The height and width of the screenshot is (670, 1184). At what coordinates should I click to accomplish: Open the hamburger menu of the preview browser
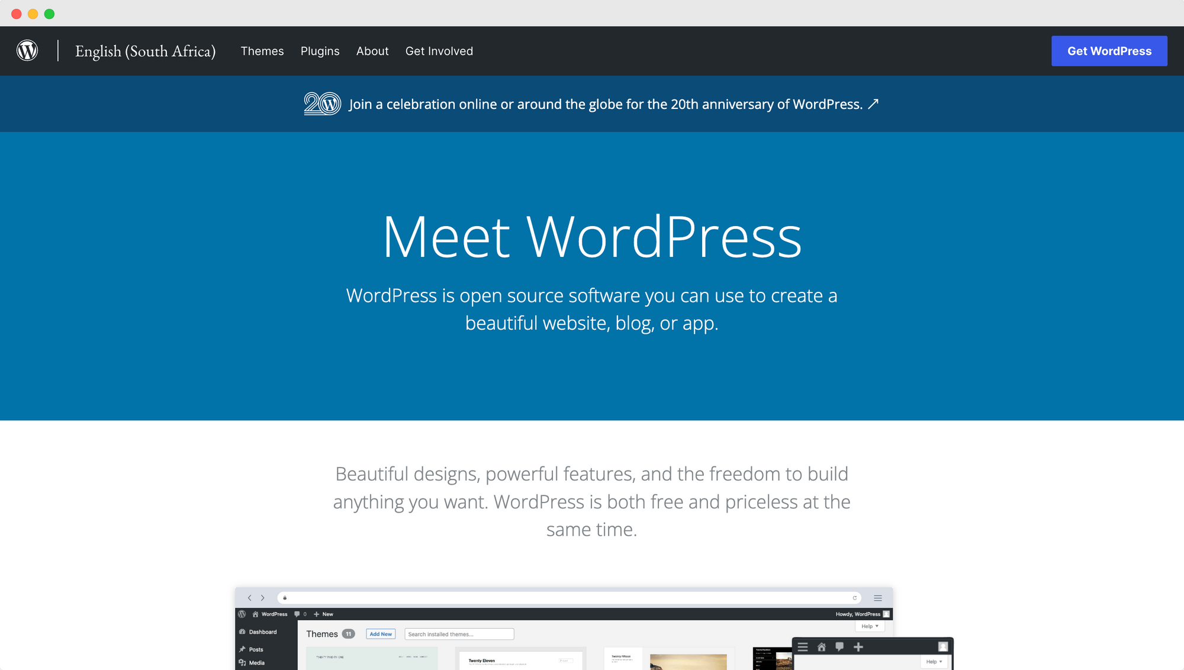tap(878, 598)
